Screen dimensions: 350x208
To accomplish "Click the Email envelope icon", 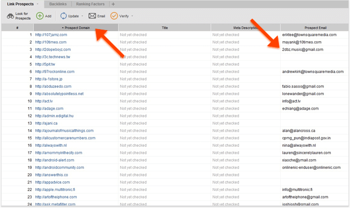I will (92, 16).
